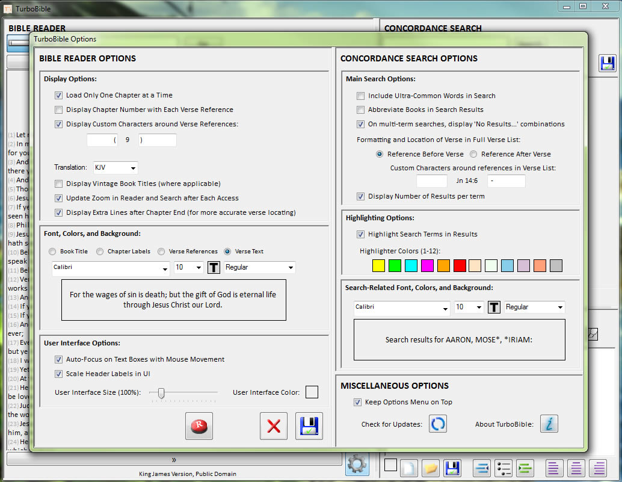Open the font size dropdown in Search-Related Font section
The width and height of the screenshot is (622, 482).
pyautogui.click(x=469, y=307)
